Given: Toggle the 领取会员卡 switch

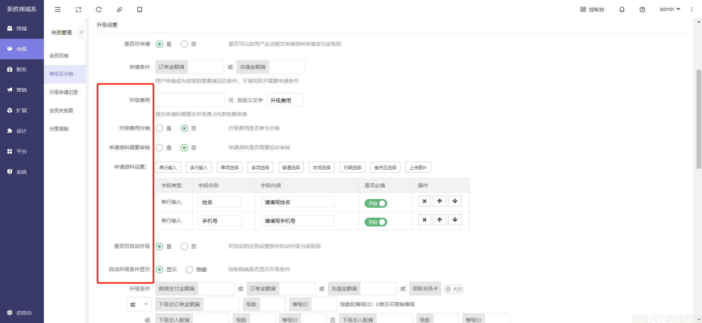Looking at the screenshot, I should coord(453,289).
